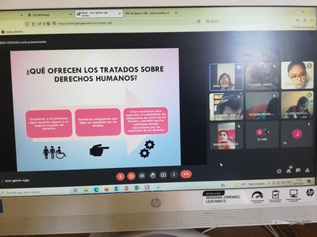This screenshot has width=317, height=237.
Task: Click the site padlock icon
Action: pyautogui.click(x=33, y=24)
